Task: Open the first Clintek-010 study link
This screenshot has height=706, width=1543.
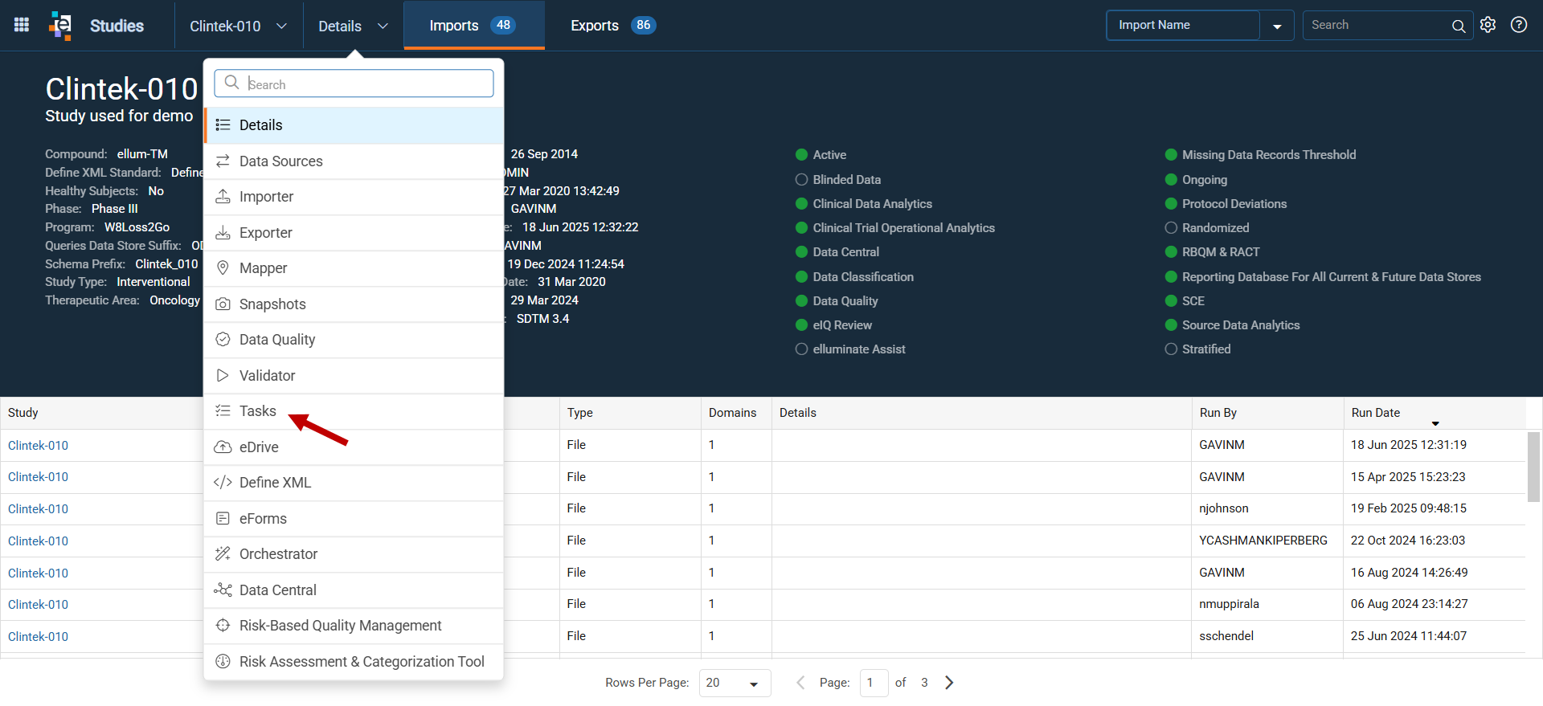Action: coord(38,446)
